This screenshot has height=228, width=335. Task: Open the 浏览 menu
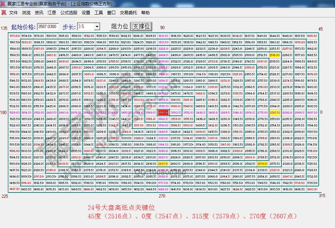tap(26, 12)
